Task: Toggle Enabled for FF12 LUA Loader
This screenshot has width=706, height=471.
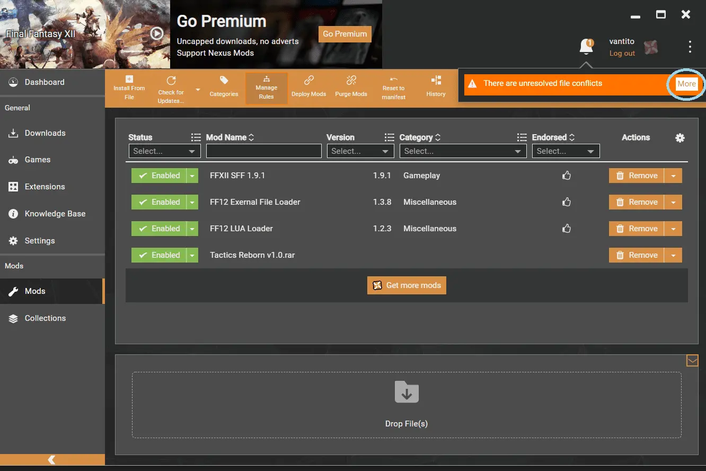Action: (159, 229)
